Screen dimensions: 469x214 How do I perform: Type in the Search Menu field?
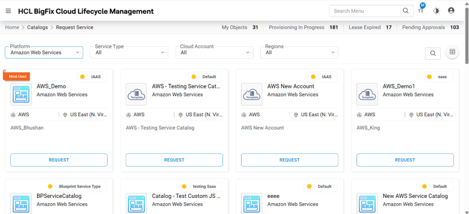pyautogui.click(x=365, y=11)
